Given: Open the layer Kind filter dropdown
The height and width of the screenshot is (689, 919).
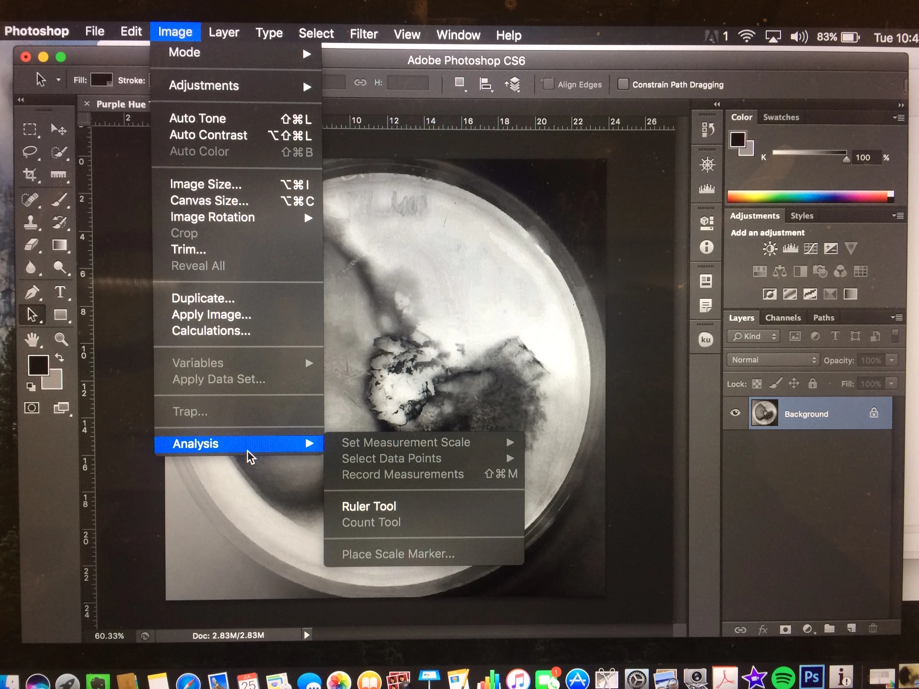Looking at the screenshot, I should click(754, 336).
